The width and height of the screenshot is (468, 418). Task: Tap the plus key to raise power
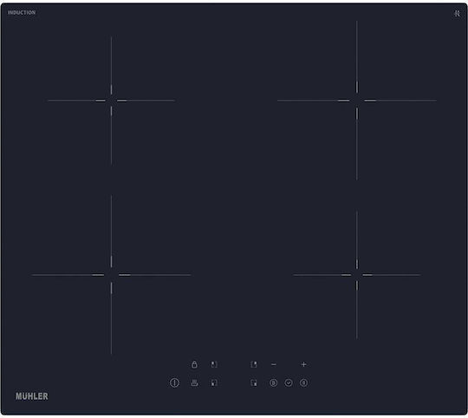tap(303, 364)
